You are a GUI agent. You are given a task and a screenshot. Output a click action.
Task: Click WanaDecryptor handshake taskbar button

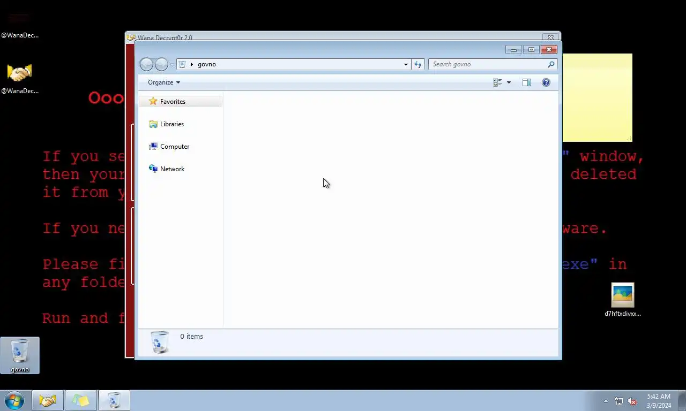(x=48, y=400)
